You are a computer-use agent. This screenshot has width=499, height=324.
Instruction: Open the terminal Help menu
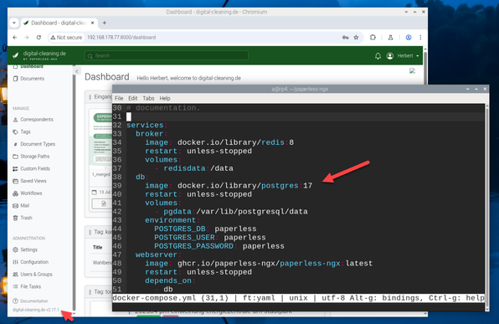click(x=165, y=98)
